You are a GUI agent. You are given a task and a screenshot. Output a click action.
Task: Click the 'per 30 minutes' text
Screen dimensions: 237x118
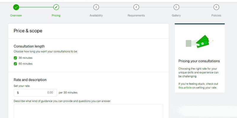(x=68, y=93)
